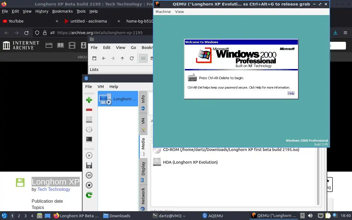Remove the selected VM with the red minus icon

point(89,110)
